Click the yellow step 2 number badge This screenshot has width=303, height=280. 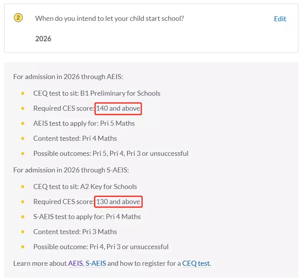point(18,18)
